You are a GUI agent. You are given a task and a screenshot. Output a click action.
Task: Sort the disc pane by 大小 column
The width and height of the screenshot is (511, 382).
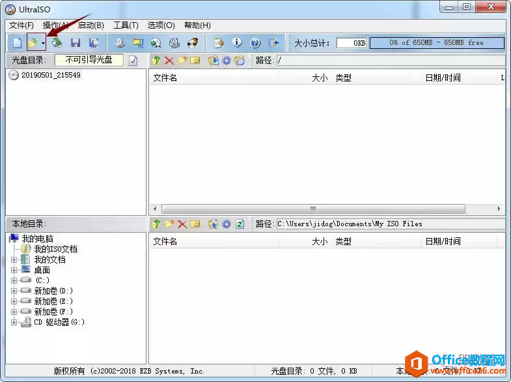click(x=306, y=78)
